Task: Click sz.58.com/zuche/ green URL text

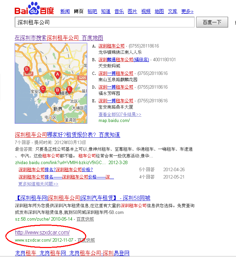Action: pyautogui.click(x=32, y=219)
